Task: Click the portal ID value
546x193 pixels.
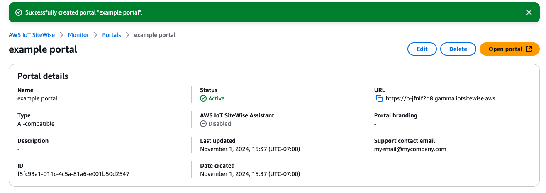Action: point(73,174)
